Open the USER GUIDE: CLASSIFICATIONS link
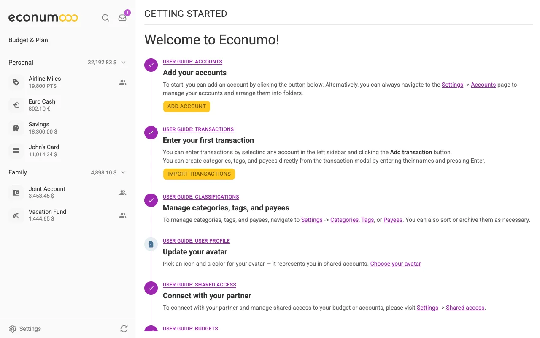 [x=201, y=197]
